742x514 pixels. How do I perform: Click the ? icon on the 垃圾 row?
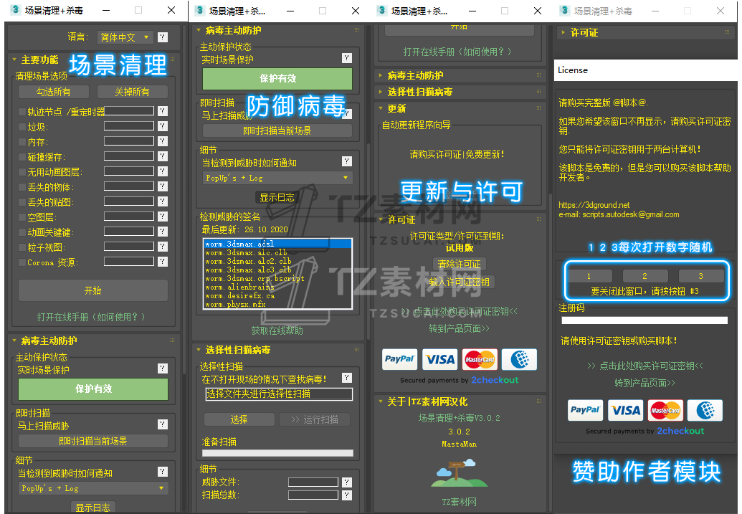(x=163, y=126)
